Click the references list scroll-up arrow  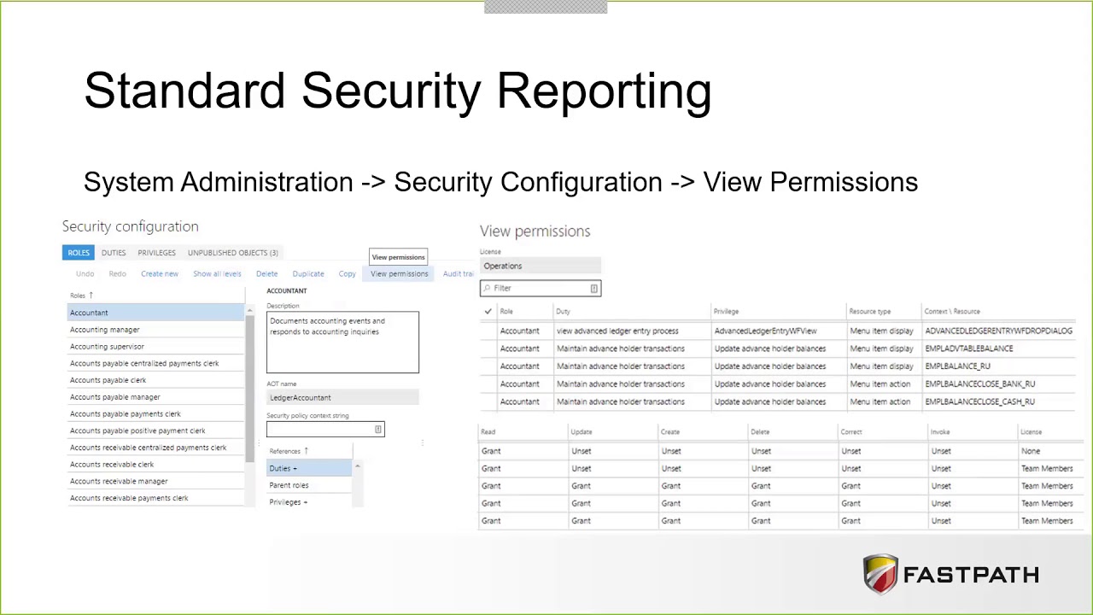coord(357,466)
